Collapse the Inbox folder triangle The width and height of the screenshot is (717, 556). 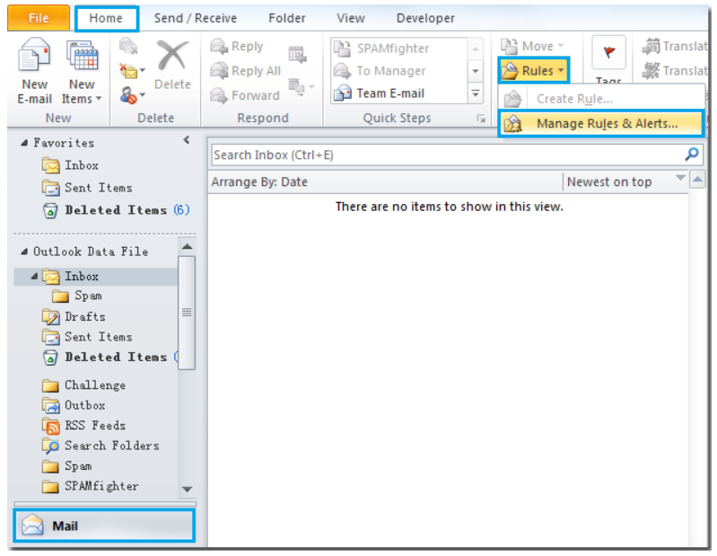tap(34, 277)
